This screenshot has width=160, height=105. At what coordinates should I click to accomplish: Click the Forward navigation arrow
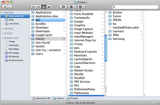tap(10, 6)
